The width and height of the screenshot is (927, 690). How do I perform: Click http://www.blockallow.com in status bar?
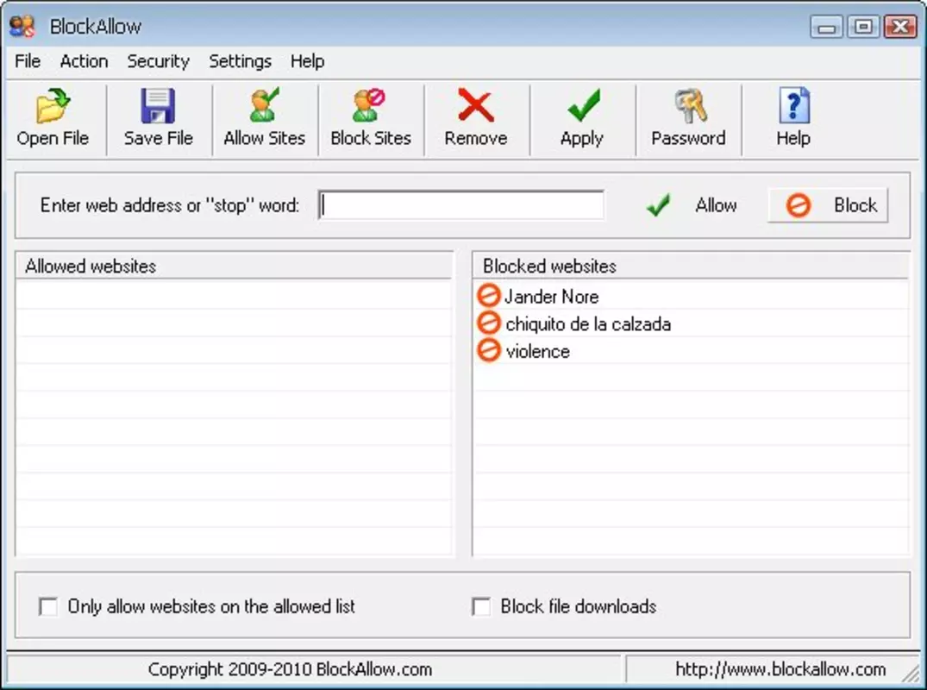(780, 669)
